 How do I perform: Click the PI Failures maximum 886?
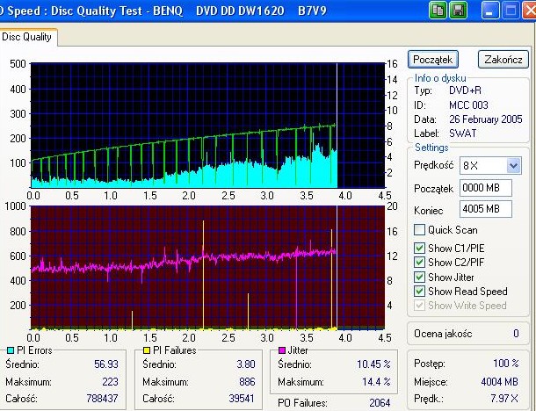tap(247, 382)
